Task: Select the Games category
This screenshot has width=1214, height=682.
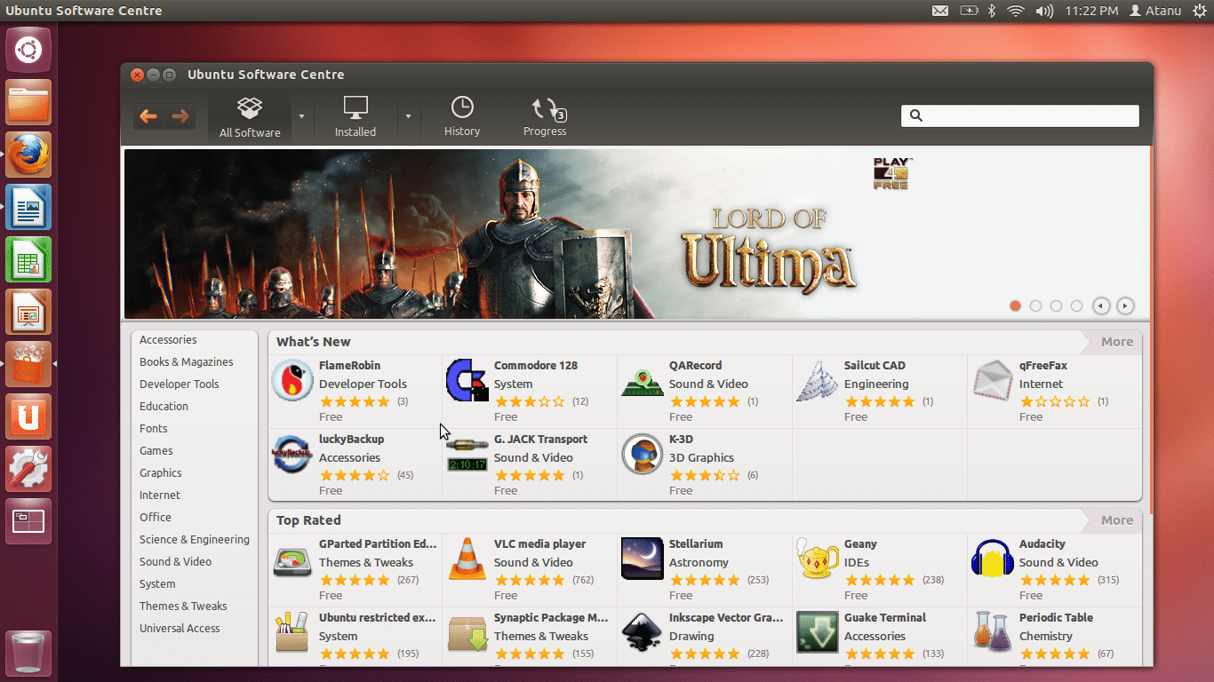Action: point(156,451)
